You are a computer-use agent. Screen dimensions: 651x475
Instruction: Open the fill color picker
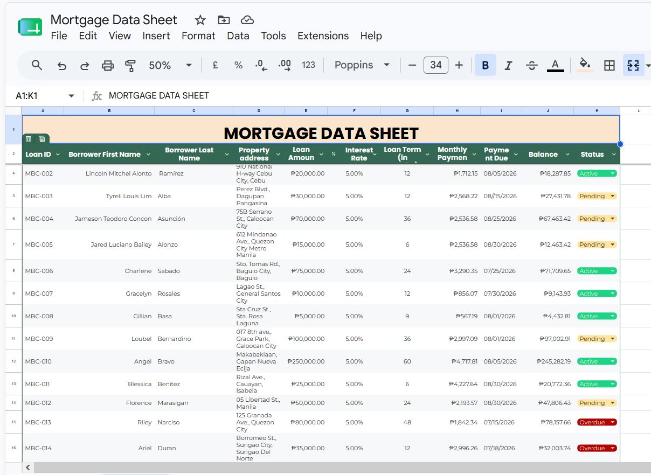(x=585, y=65)
